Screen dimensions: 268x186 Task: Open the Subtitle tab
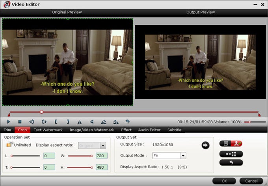174,130
